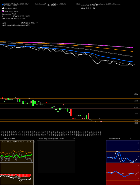Image resolution: width=140 pixels, height=185 pixels.
Task: Click the last red candle on the chart
Action: click(101, 121)
